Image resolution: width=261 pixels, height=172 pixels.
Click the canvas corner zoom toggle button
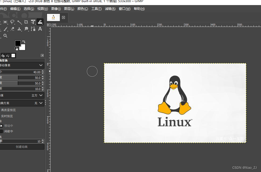(48, 25)
